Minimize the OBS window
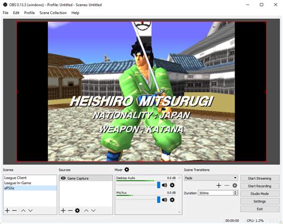Image resolution: width=283 pixels, height=224 pixels. click(x=248, y=5)
